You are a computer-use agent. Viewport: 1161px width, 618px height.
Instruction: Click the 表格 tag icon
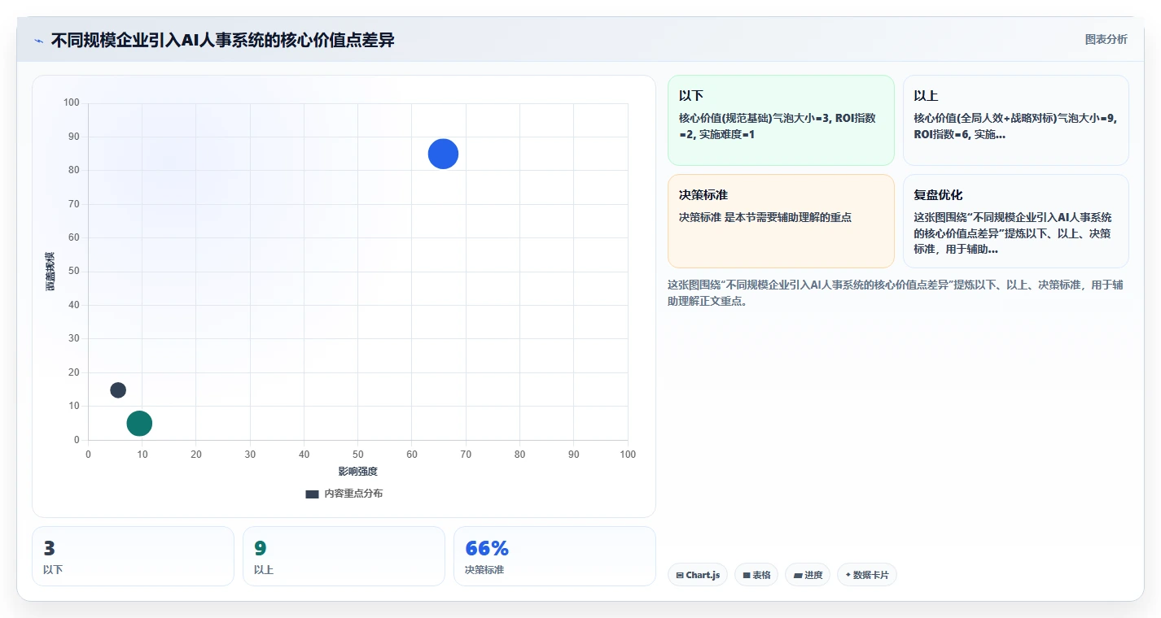(x=747, y=576)
